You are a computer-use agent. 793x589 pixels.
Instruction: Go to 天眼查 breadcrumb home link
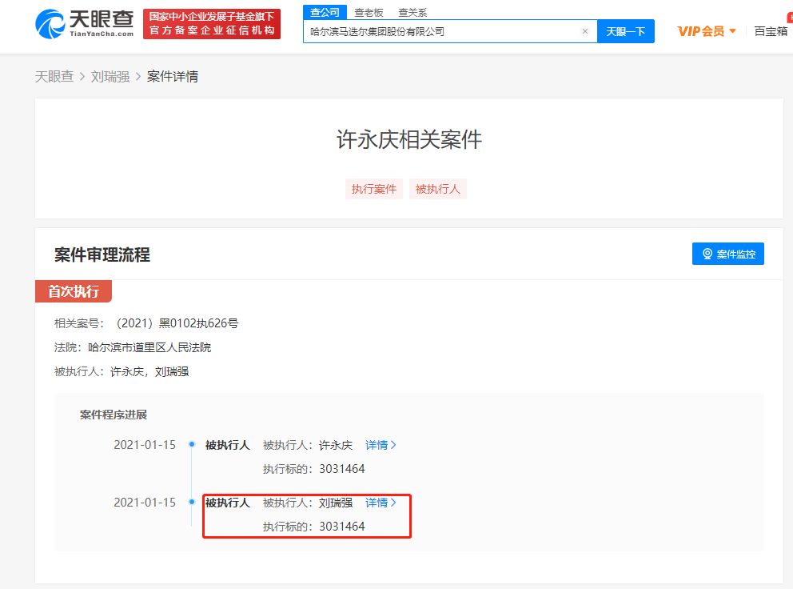(54, 77)
